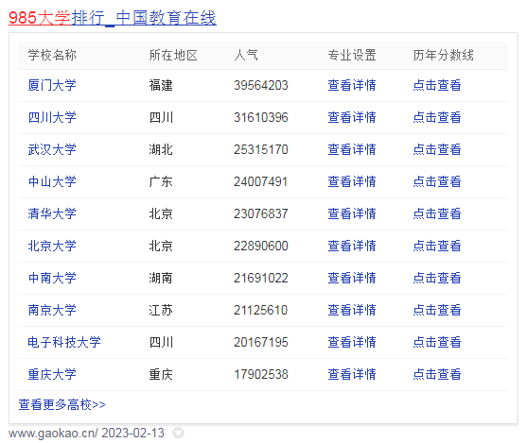Select popularity value 23076837
The image size is (527, 443).
tap(261, 213)
